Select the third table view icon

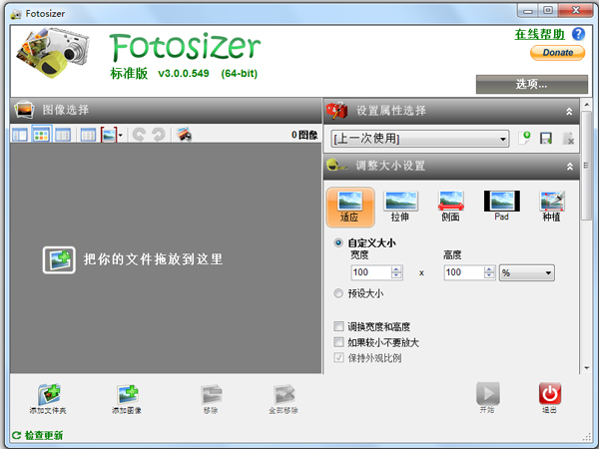[x=63, y=135]
